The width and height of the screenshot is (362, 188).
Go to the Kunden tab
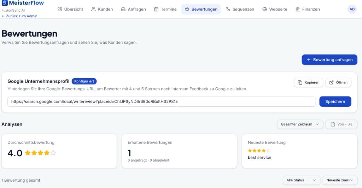[x=102, y=9]
